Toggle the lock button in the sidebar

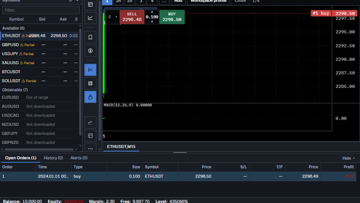coord(90,97)
